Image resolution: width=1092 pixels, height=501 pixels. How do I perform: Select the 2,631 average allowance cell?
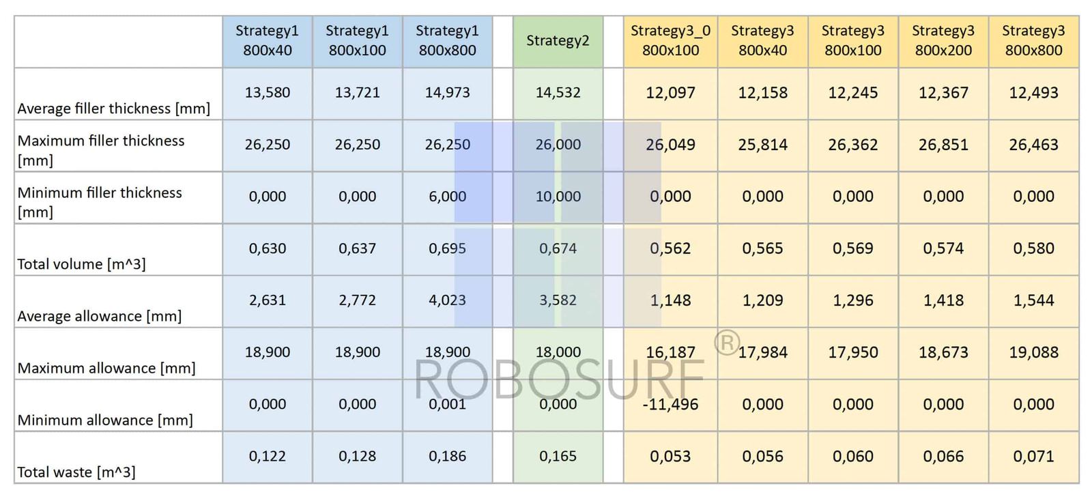267,300
